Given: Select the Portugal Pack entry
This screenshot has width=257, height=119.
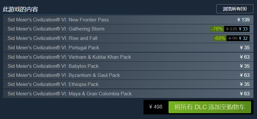Looking at the screenshot, I should 128,48.
